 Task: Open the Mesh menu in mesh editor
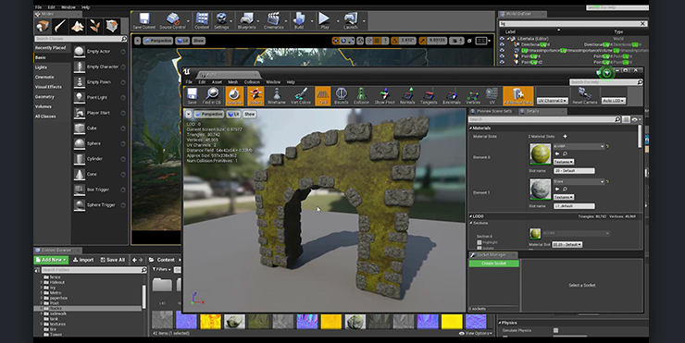click(x=233, y=82)
